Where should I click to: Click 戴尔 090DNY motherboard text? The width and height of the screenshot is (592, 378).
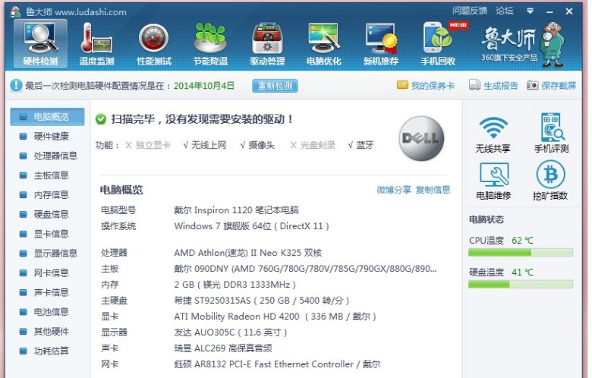click(x=305, y=269)
